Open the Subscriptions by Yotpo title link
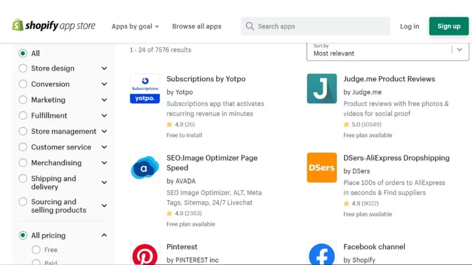 tap(206, 79)
